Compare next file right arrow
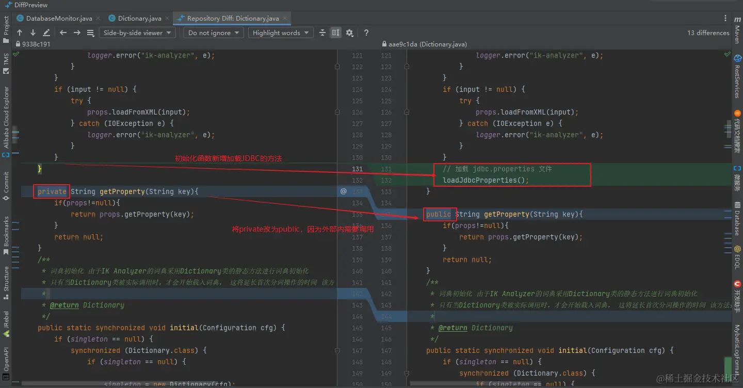Viewport: 743px width, 388px height. [x=77, y=33]
